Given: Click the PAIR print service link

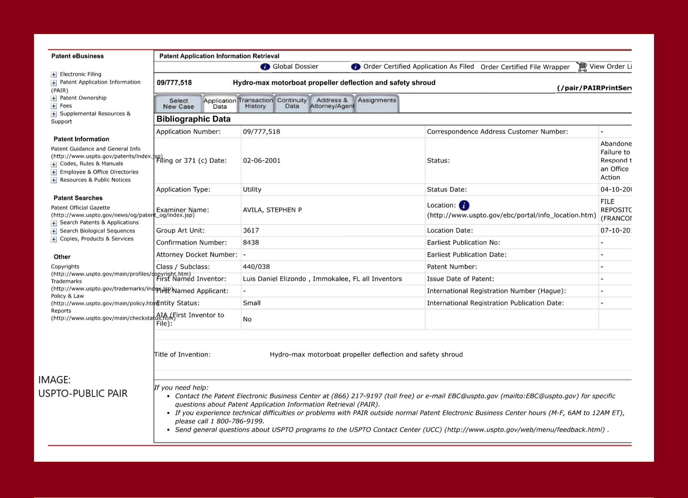Looking at the screenshot, I should pyautogui.click(x=594, y=88).
